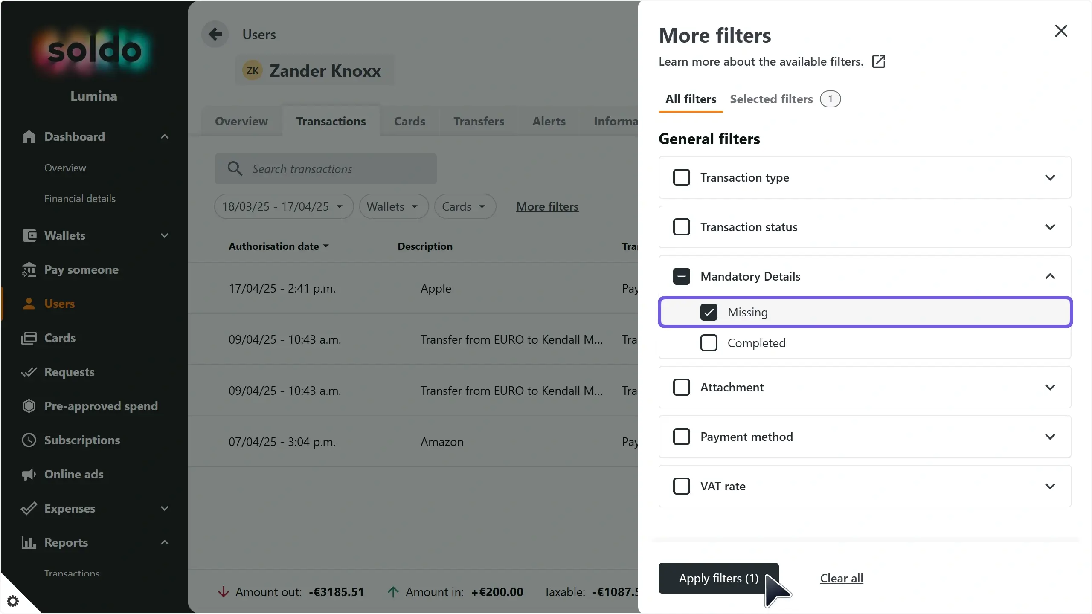Click the search magnifier icon
The width and height of the screenshot is (1092, 614).
pyautogui.click(x=235, y=168)
